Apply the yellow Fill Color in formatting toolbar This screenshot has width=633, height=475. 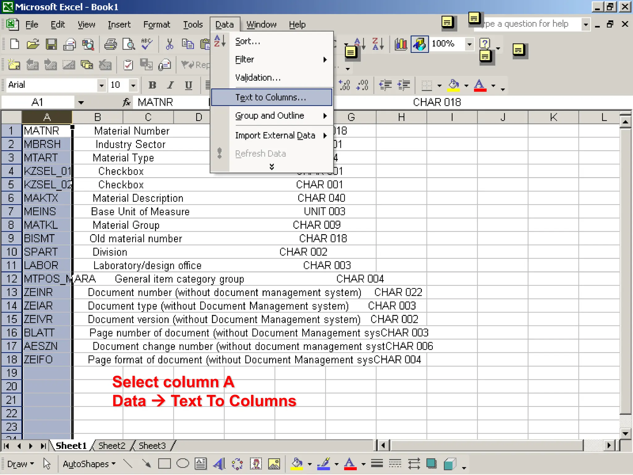[453, 85]
